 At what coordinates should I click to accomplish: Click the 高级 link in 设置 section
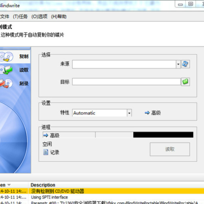pyautogui.click(x=156, y=113)
